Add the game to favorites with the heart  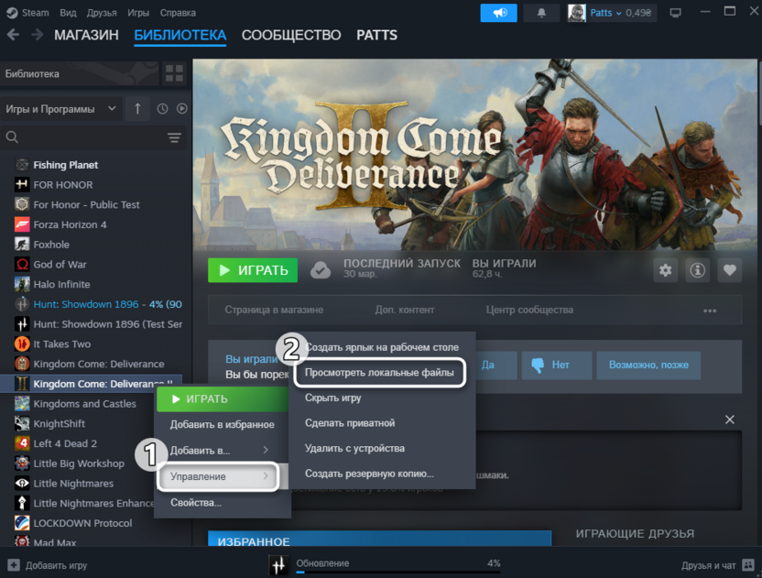(x=729, y=270)
